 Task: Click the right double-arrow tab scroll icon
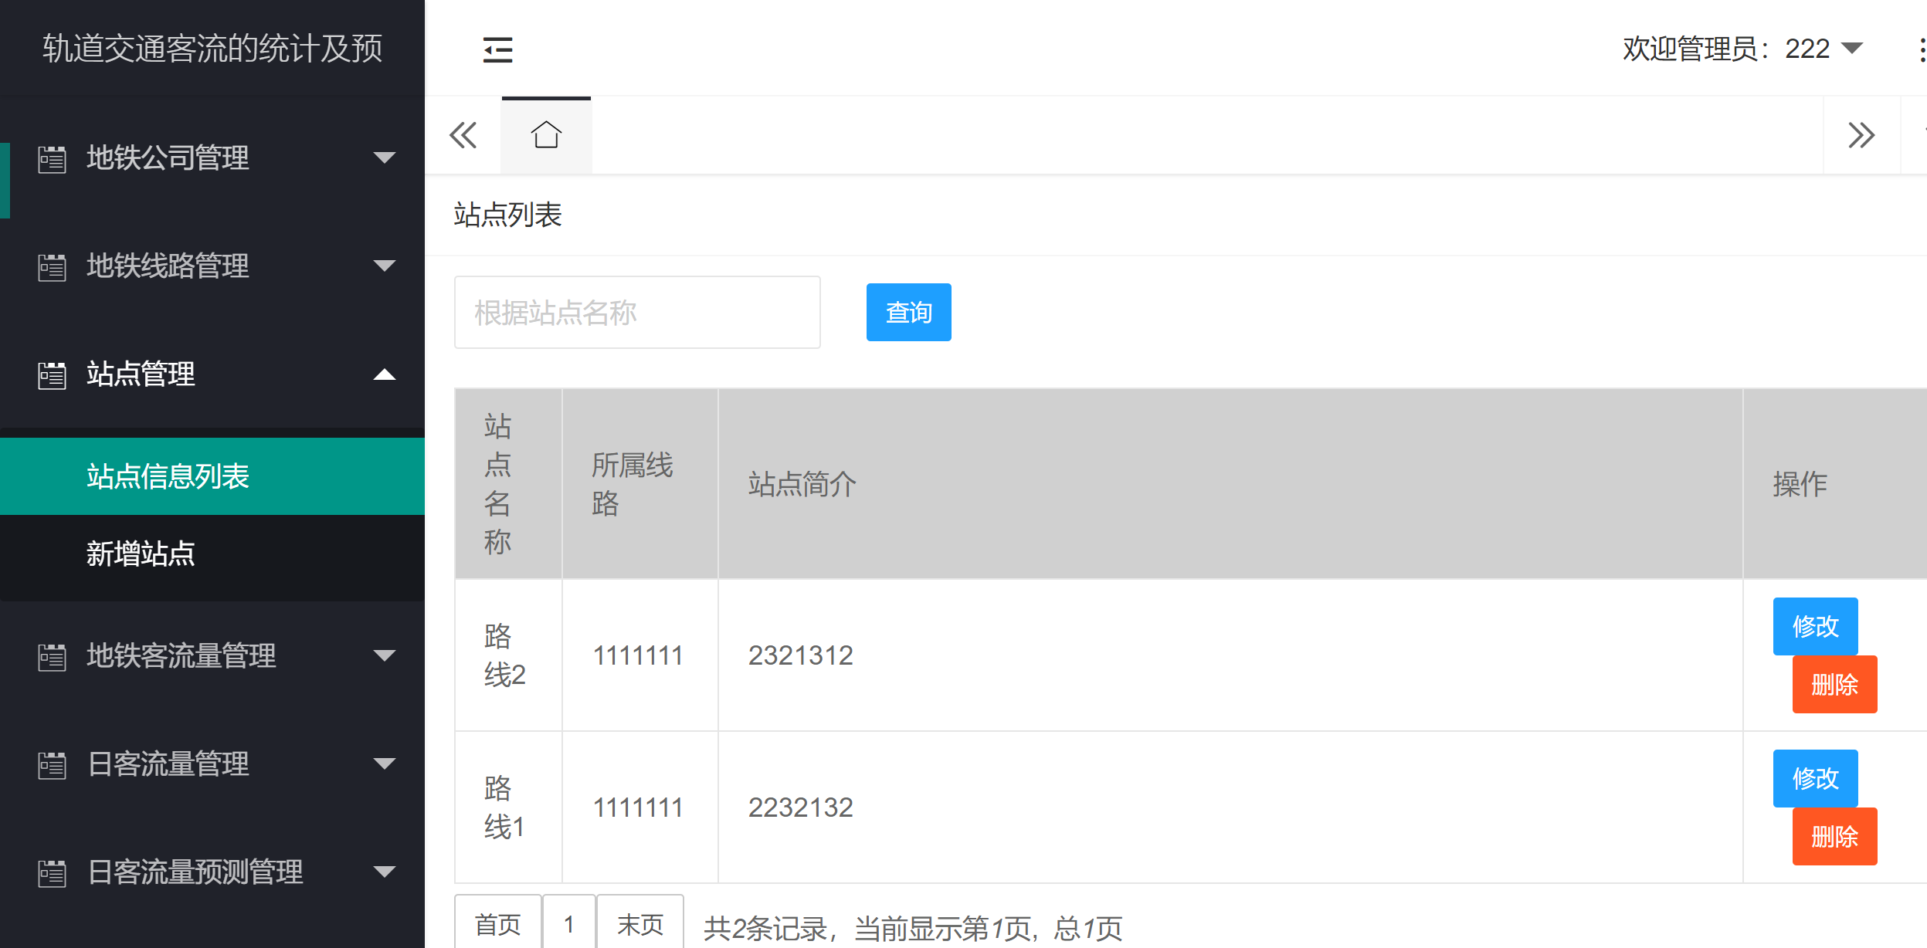(x=1862, y=134)
